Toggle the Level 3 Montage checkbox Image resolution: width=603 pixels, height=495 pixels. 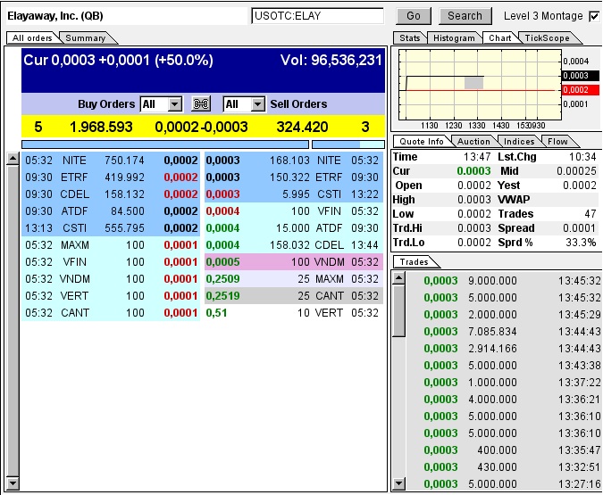pyautogui.click(x=594, y=16)
